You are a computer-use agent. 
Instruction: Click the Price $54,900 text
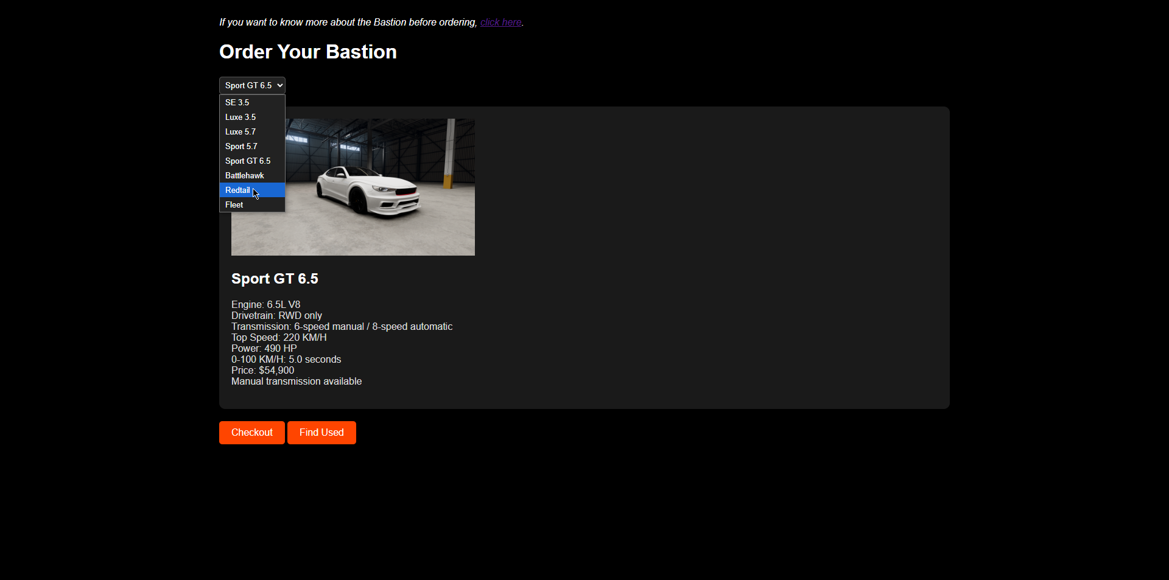[x=262, y=370]
